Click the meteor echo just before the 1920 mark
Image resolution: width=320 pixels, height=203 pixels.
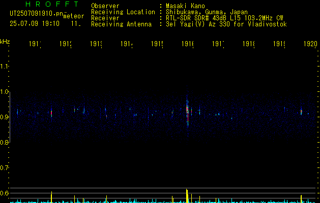point(301,112)
